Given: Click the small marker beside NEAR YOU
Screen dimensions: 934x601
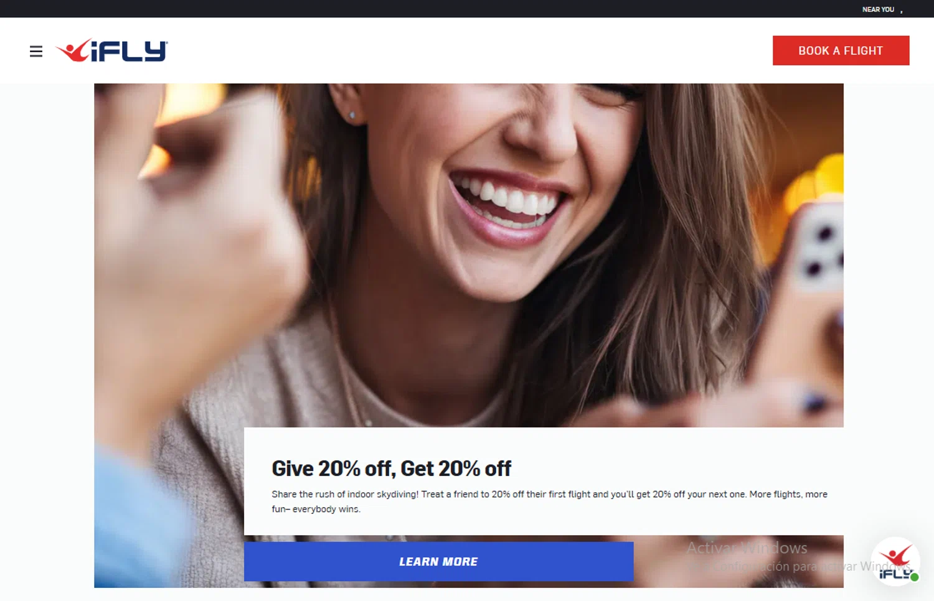Looking at the screenshot, I should point(901,11).
